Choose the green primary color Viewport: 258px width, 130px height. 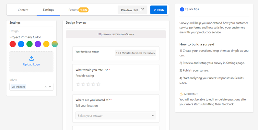tap(29, 44)
